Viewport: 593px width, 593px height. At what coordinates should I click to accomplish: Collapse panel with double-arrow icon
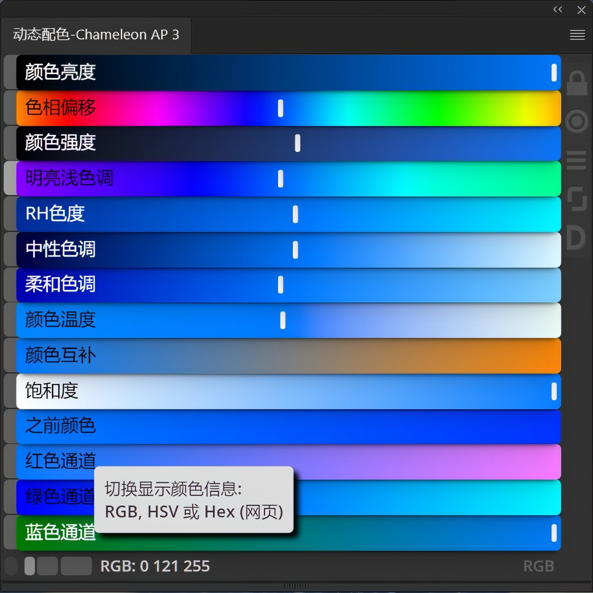tap(557, 10)
